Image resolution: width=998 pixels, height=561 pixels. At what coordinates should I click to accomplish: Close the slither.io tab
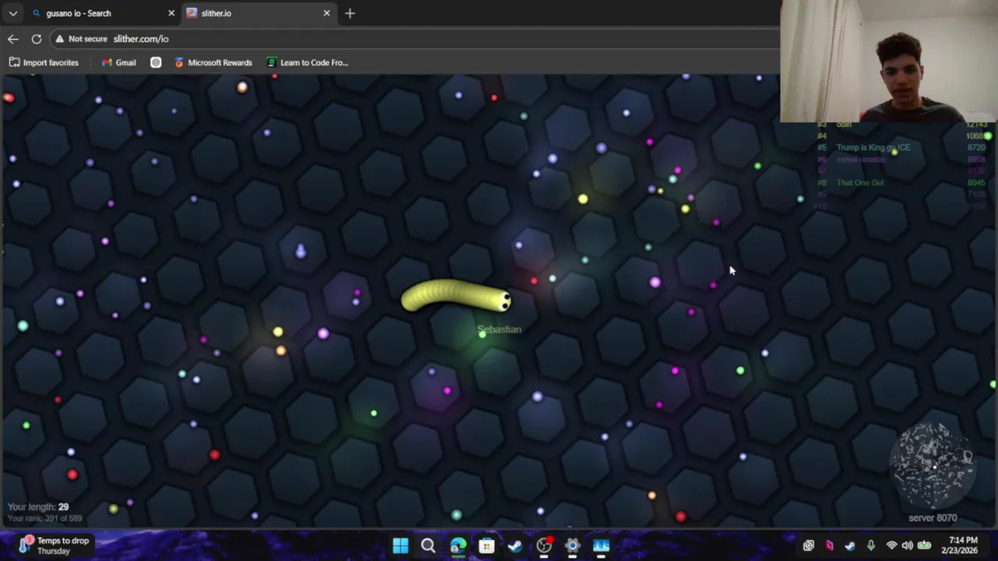pyautogui.click(x=327, y=13)
